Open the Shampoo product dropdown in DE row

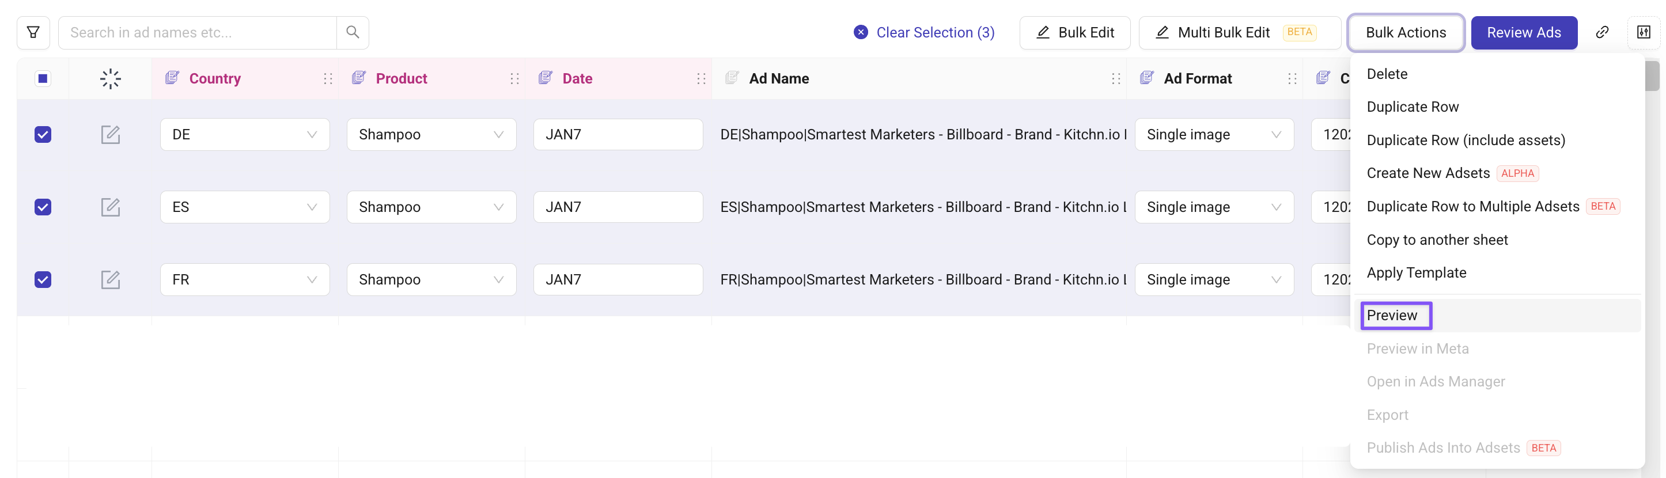point(431,135)
